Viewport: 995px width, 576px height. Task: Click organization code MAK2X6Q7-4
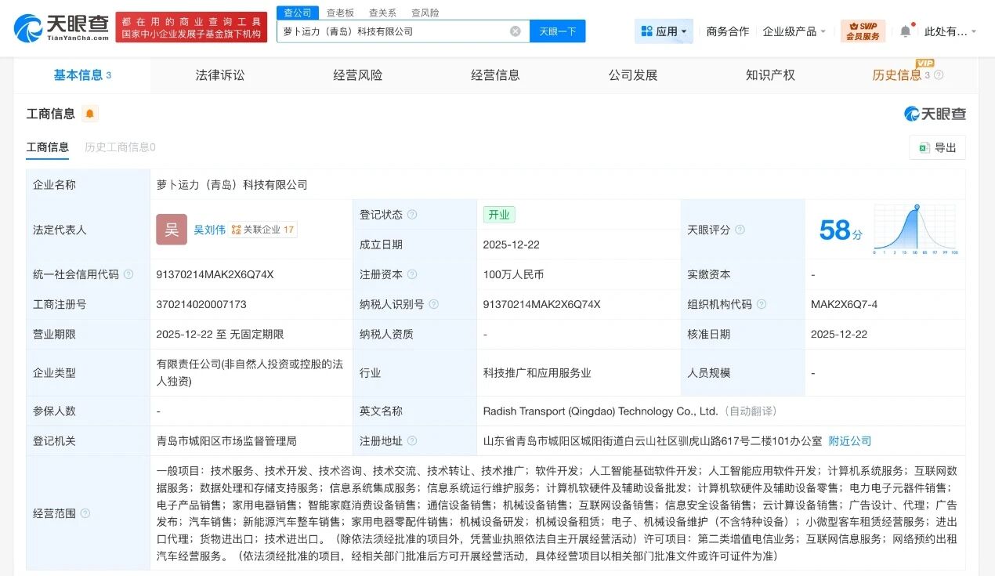[845, 304]
